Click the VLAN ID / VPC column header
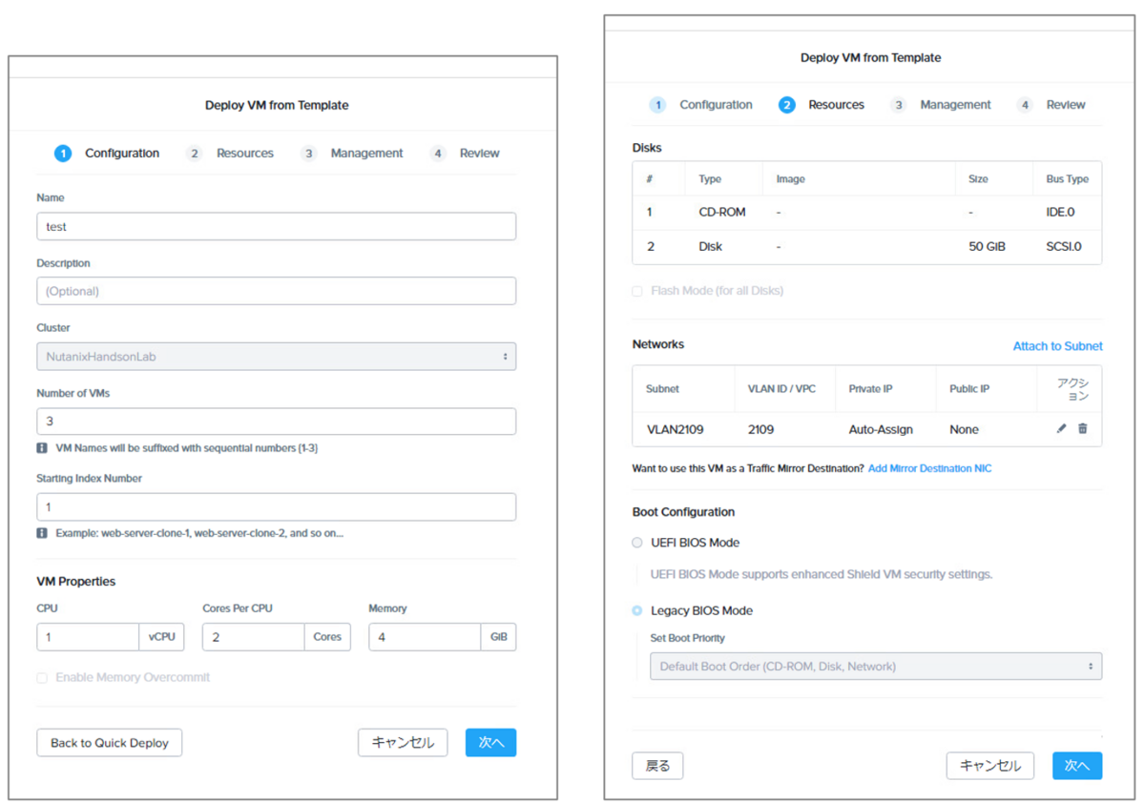 point(782,389)
